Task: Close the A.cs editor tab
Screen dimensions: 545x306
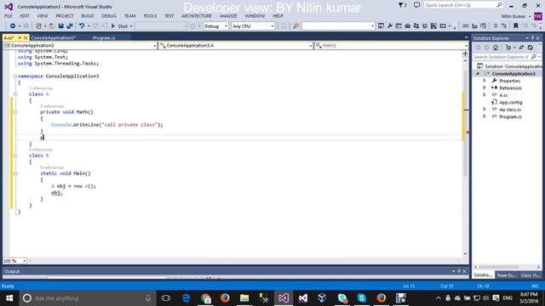Action: point(26,37)
